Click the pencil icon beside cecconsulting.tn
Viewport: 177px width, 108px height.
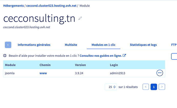(x=80, y=18)
